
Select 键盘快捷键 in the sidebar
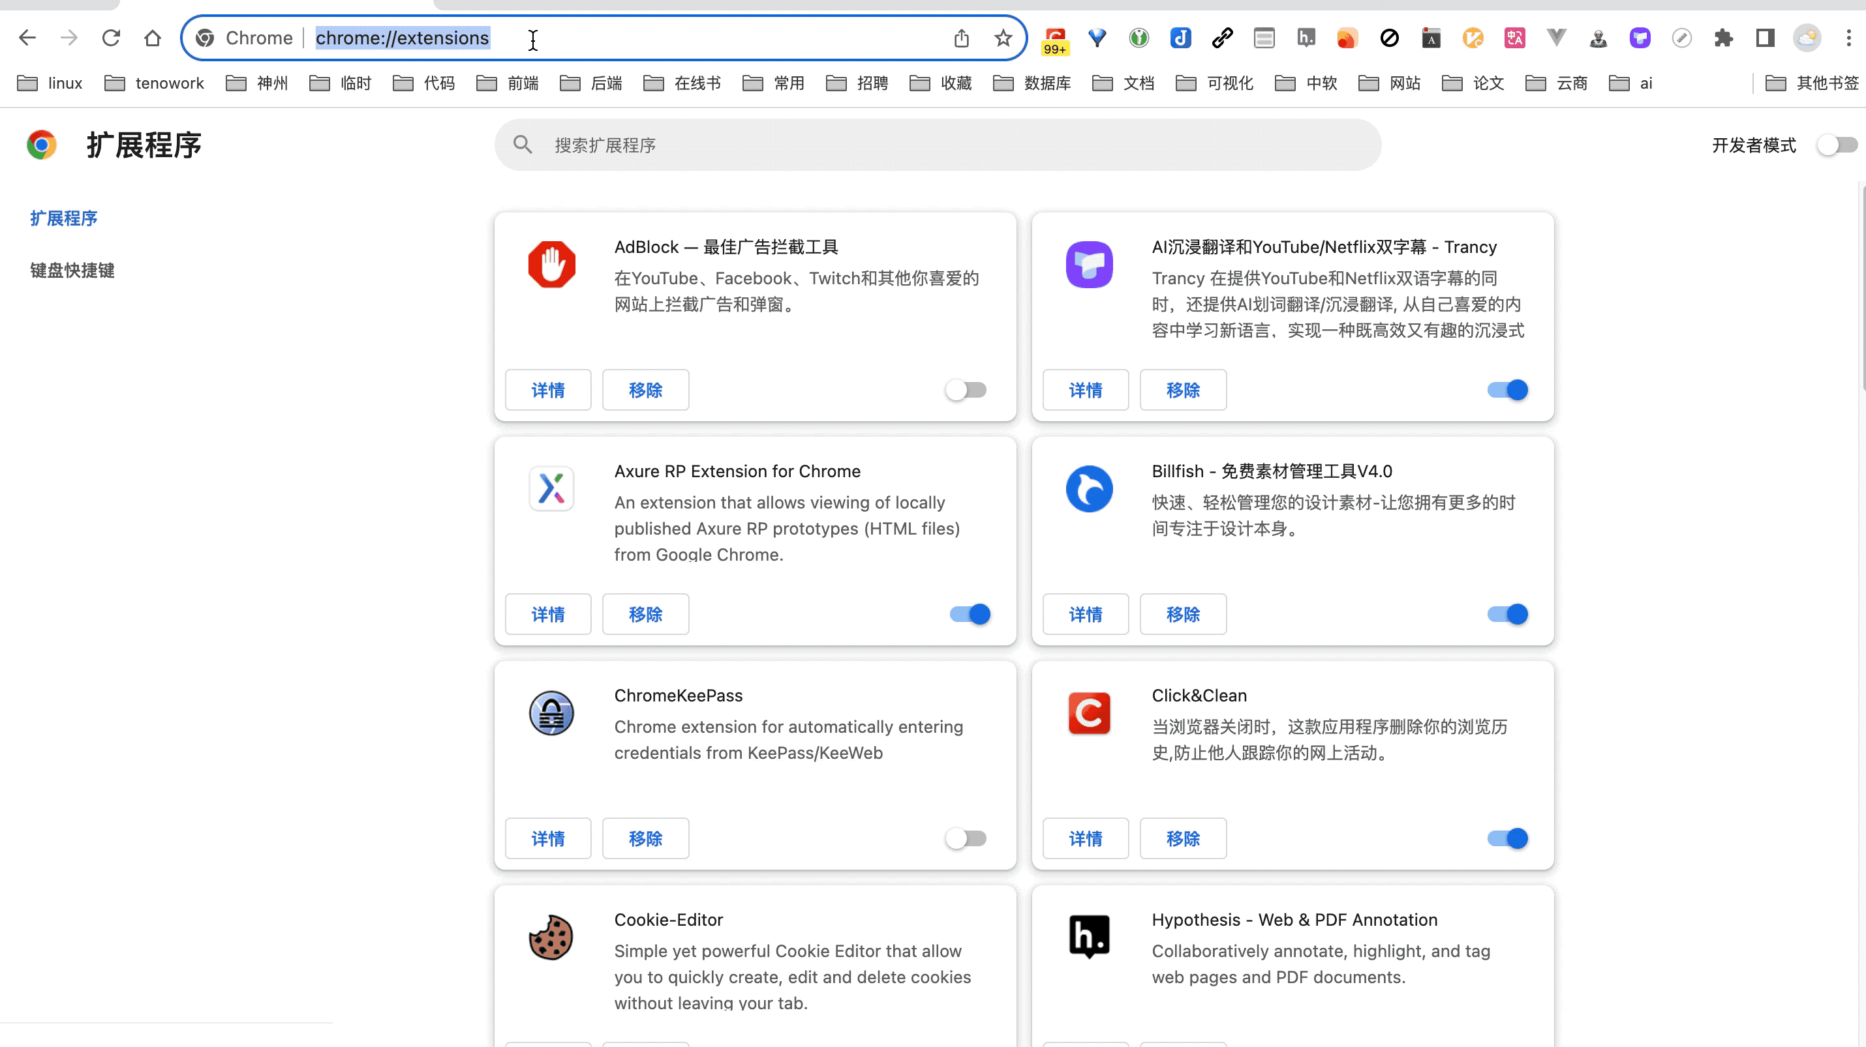click(x=72, y=270)
